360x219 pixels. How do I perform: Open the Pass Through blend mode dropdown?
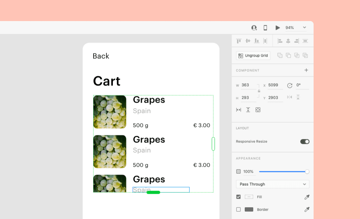point(272,184)
